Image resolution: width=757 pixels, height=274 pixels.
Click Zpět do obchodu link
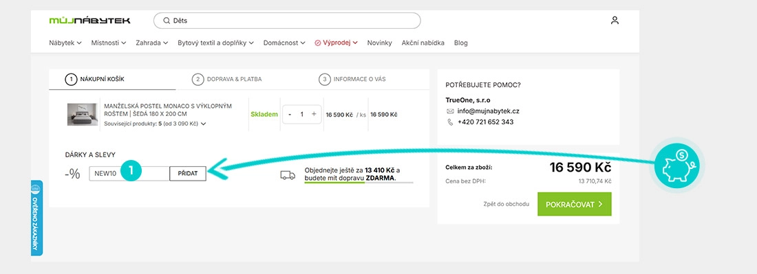[506, 204]
